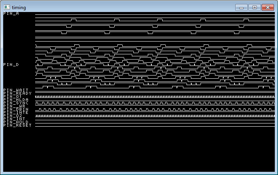
Task: Click the timing window title text
Action: 19,8
